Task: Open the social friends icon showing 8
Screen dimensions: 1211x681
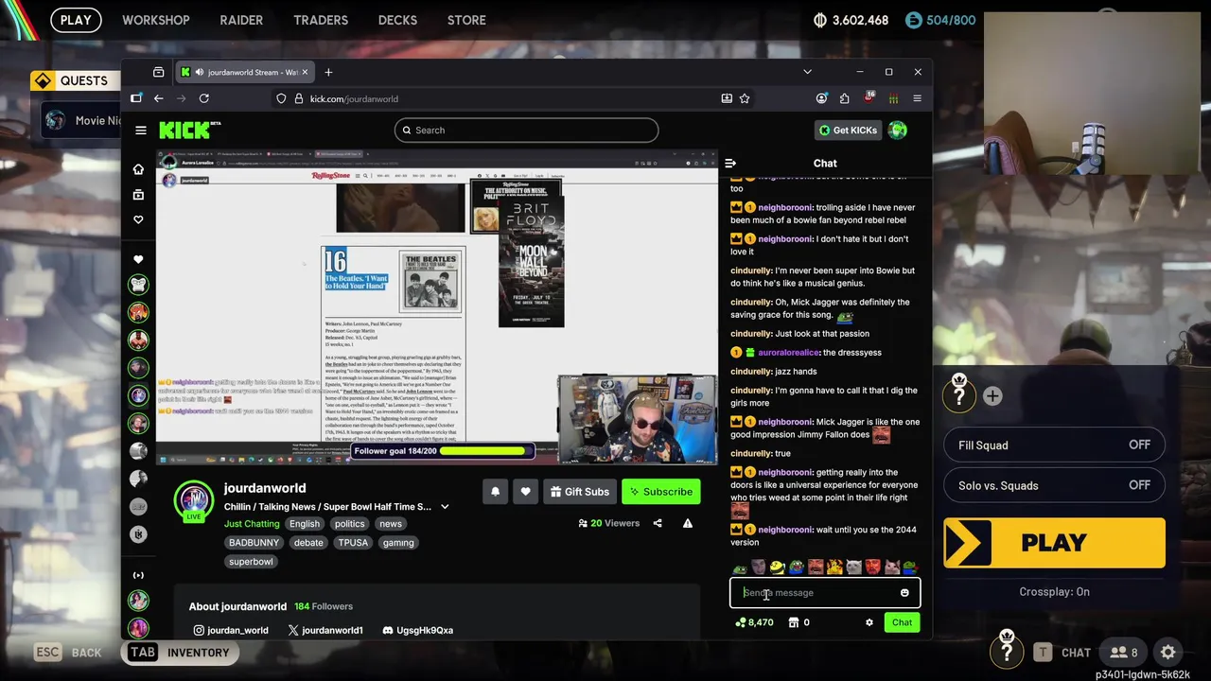Action: point(1124,652)
